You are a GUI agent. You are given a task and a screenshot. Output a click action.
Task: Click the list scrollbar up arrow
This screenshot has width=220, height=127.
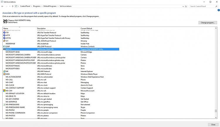tap(216, 28)
